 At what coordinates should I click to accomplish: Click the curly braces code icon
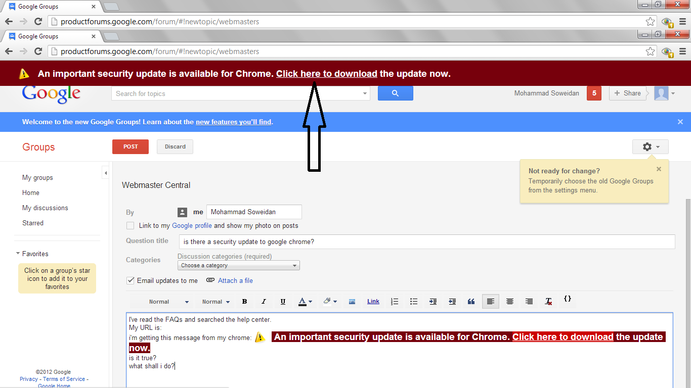[568, 299]
